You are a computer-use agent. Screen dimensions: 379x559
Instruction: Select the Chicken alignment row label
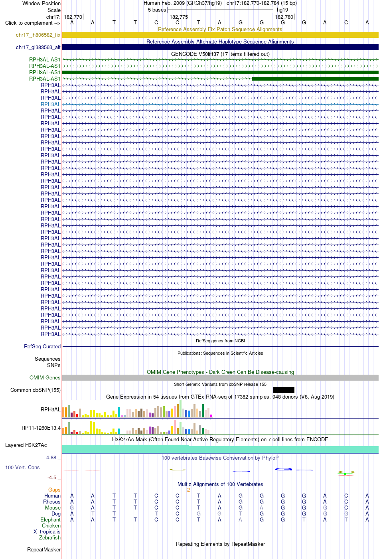click(x=51, y=525)
